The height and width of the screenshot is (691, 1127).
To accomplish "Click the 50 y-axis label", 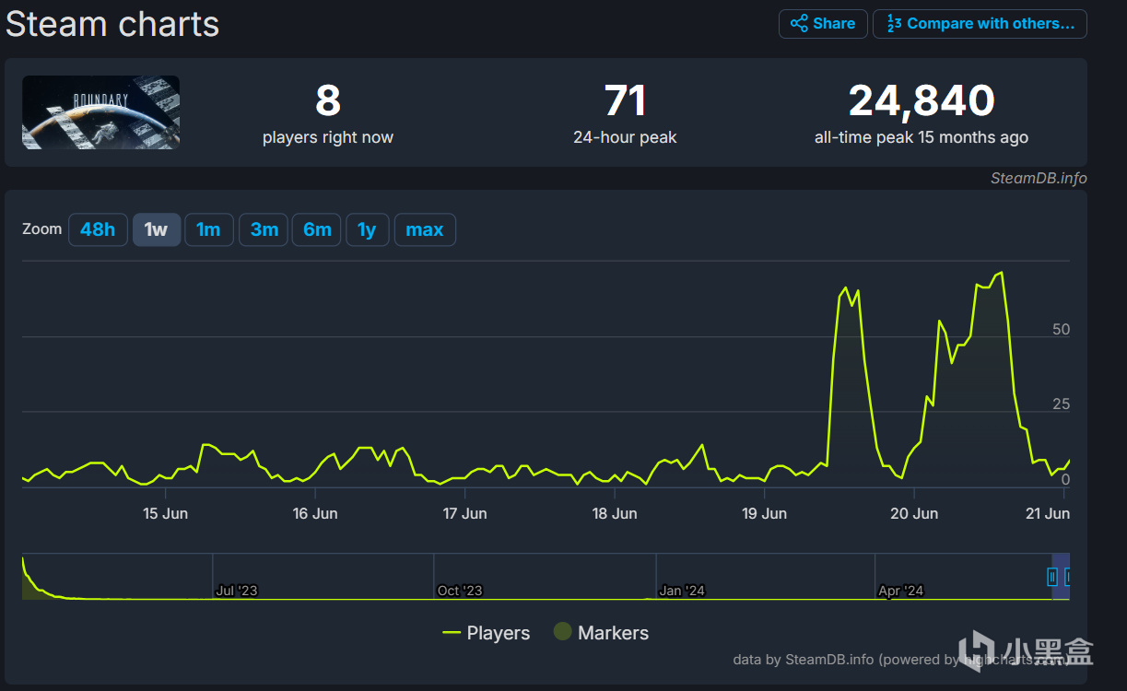I will pyautogui.click(x=1061, y=330).
